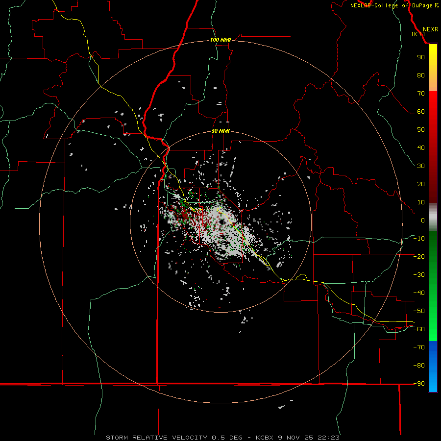
Task: Click the '-40' scale label
Action: (419, 293)
